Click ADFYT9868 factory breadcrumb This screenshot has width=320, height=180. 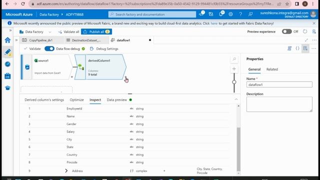74,14
